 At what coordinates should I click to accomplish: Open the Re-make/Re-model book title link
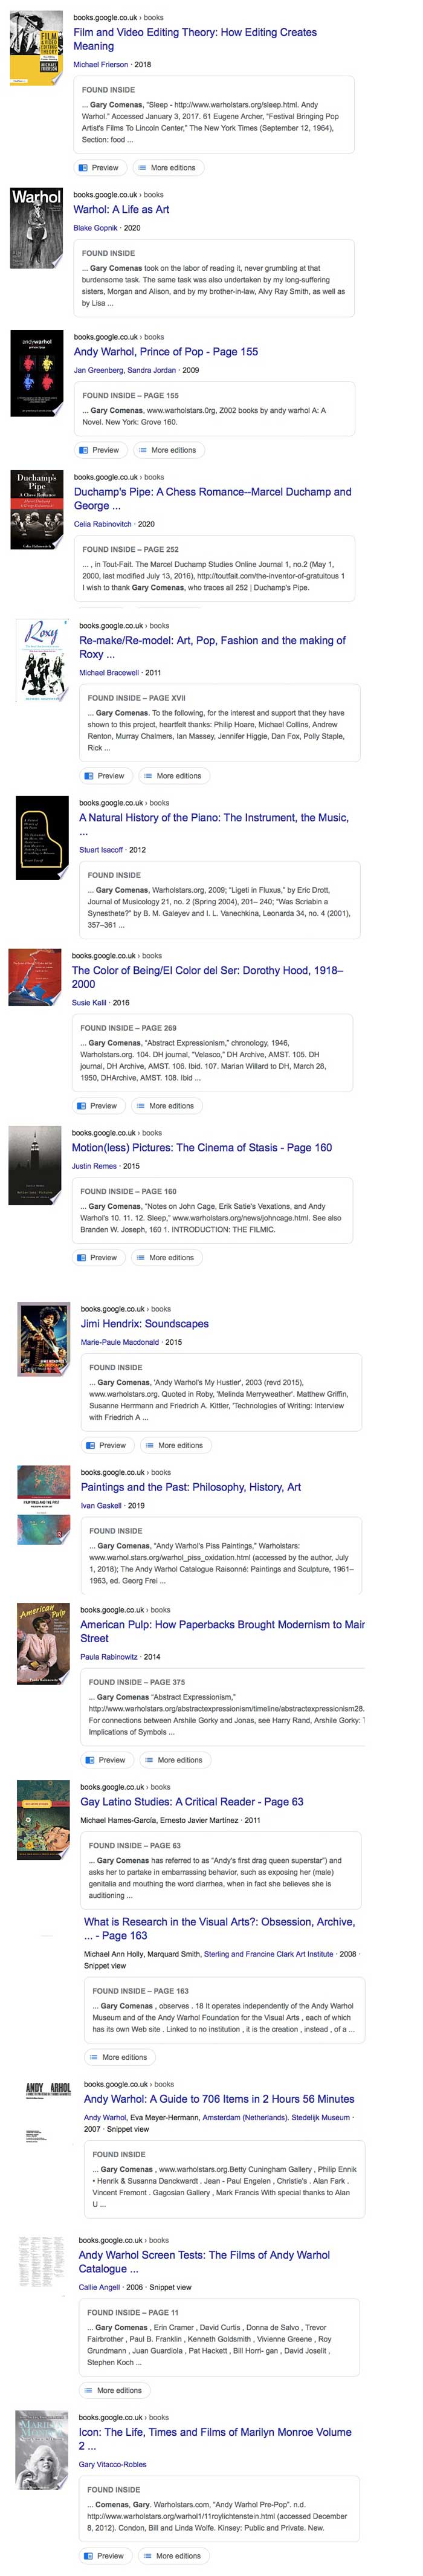pos(212,647)
